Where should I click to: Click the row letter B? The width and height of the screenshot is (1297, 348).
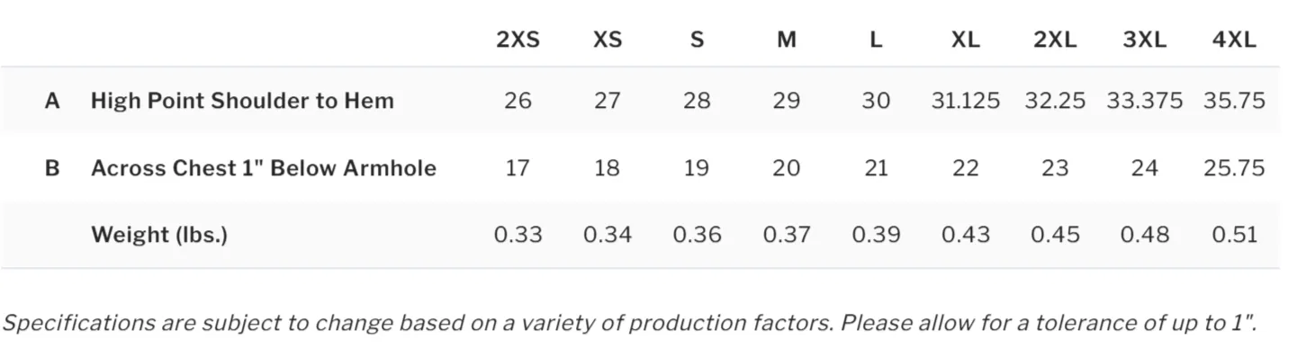click(52, 168)
